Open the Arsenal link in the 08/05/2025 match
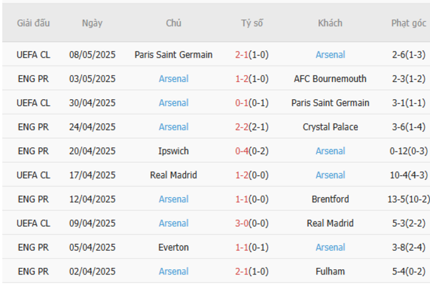 pyautogui.click(x=330, y=55)
